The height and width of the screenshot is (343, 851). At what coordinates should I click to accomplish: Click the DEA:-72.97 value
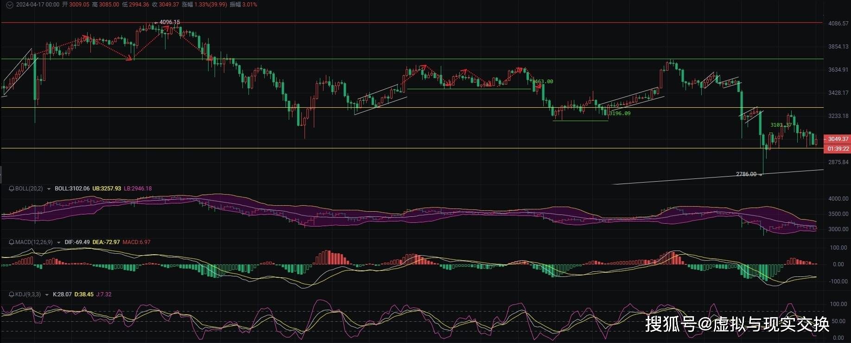(x=106, y=242)
